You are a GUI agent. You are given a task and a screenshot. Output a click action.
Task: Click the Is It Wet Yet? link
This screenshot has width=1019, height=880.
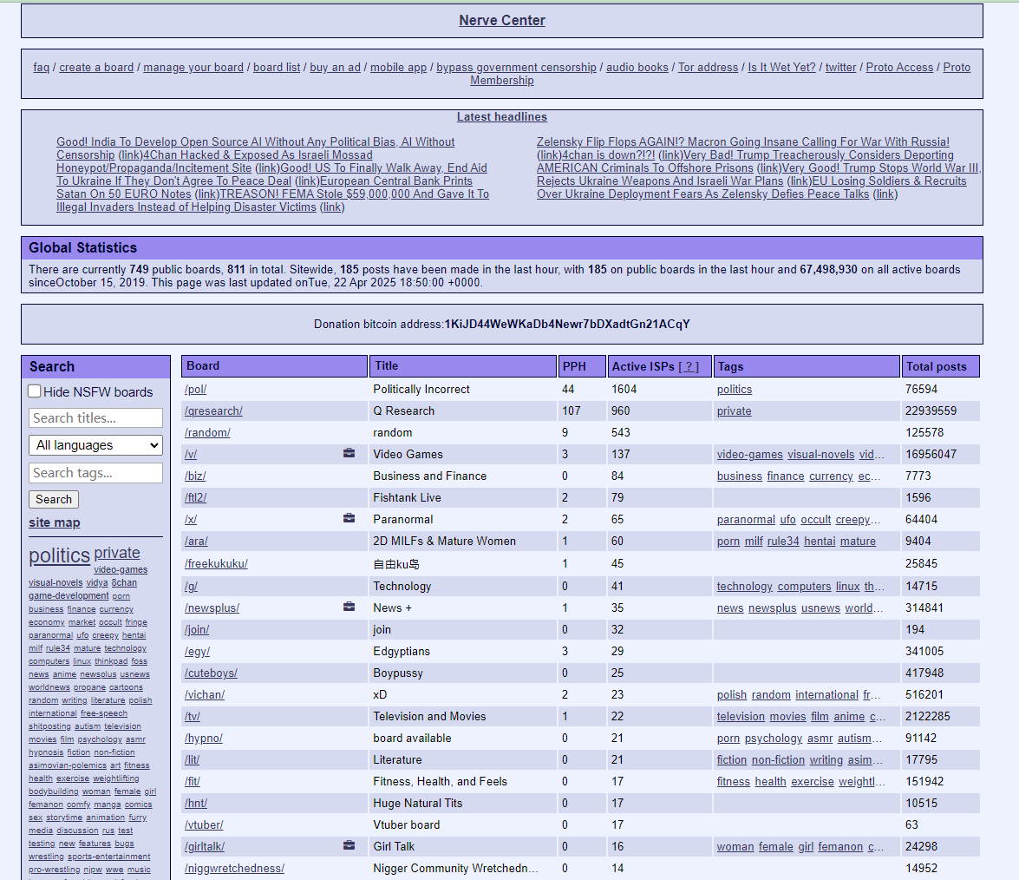pyautogui.click(x=781, y=67)
